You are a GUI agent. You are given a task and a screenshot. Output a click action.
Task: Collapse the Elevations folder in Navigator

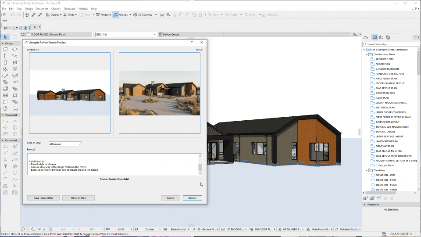[367, 170]
